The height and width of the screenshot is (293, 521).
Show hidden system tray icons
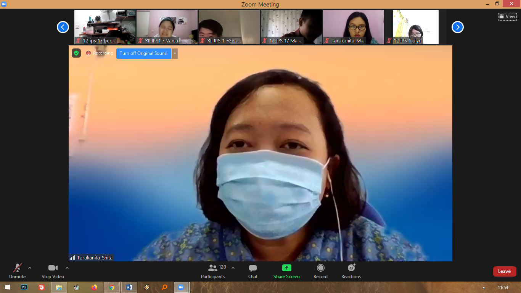pos(484,288)
